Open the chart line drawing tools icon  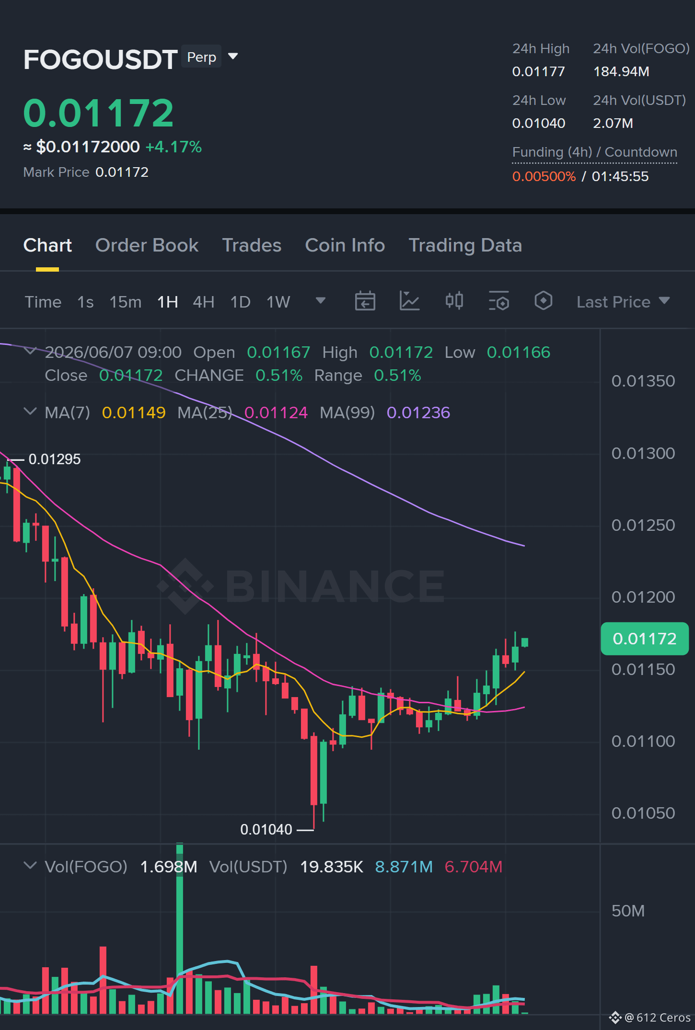point(409,301)
